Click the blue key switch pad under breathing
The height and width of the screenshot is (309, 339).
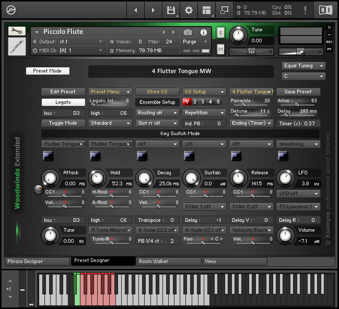[x=283, y=156]
